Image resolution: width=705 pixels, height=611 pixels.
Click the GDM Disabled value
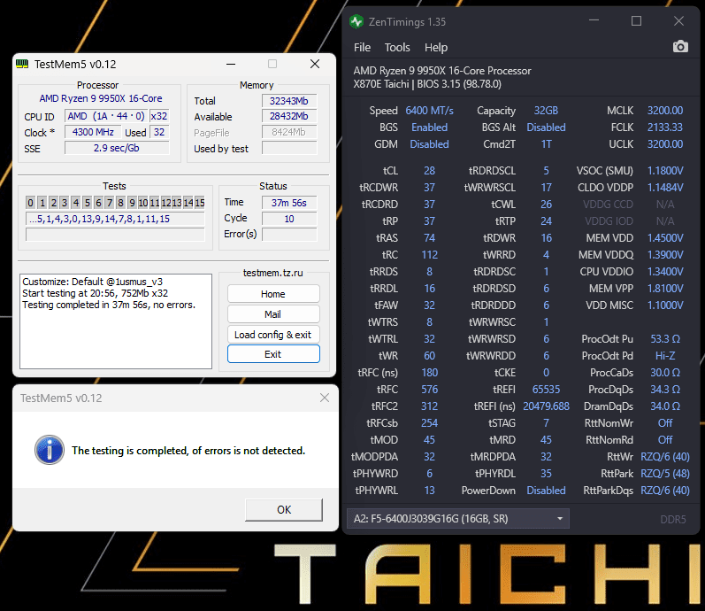tap(429, 144)
